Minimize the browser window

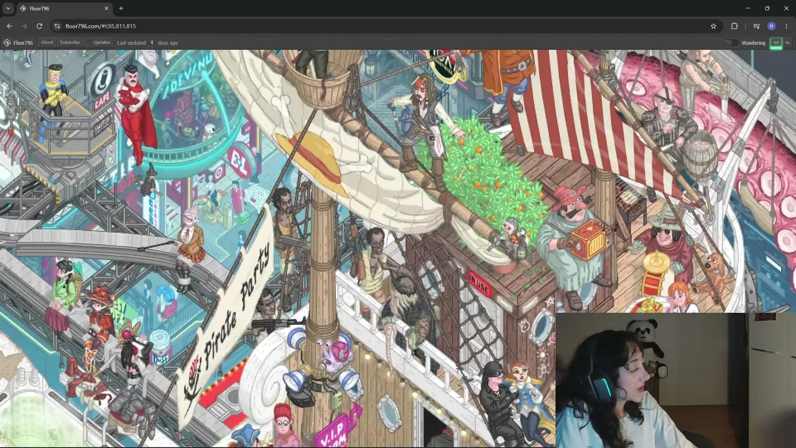748,8
